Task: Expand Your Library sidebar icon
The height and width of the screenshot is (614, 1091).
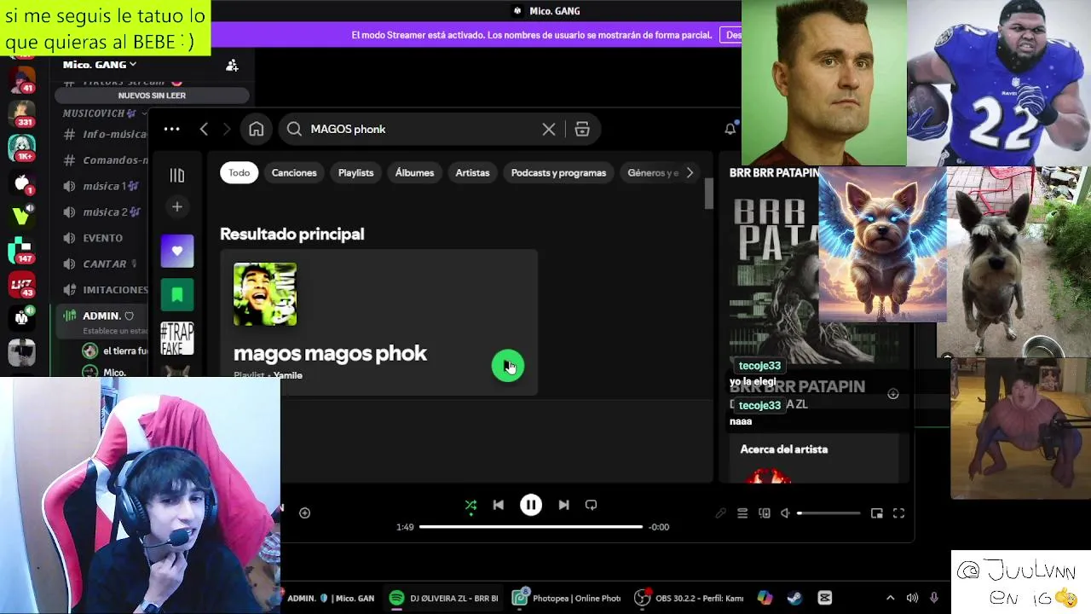Action: click(176, 176)
